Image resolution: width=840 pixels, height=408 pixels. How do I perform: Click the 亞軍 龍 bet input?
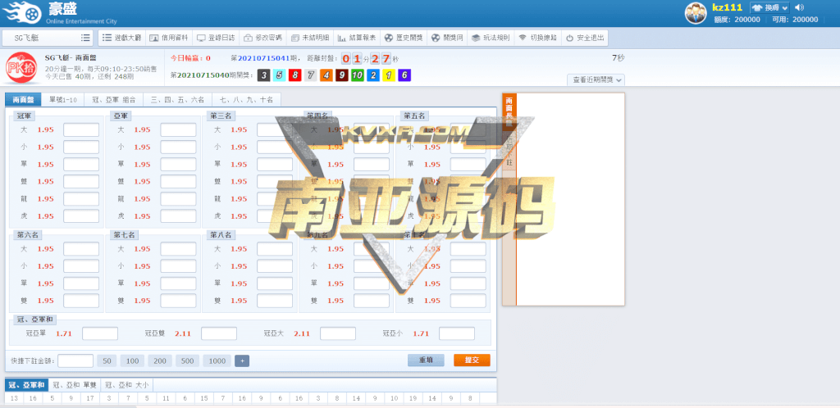pyautogui.click(x=178, y=199)
